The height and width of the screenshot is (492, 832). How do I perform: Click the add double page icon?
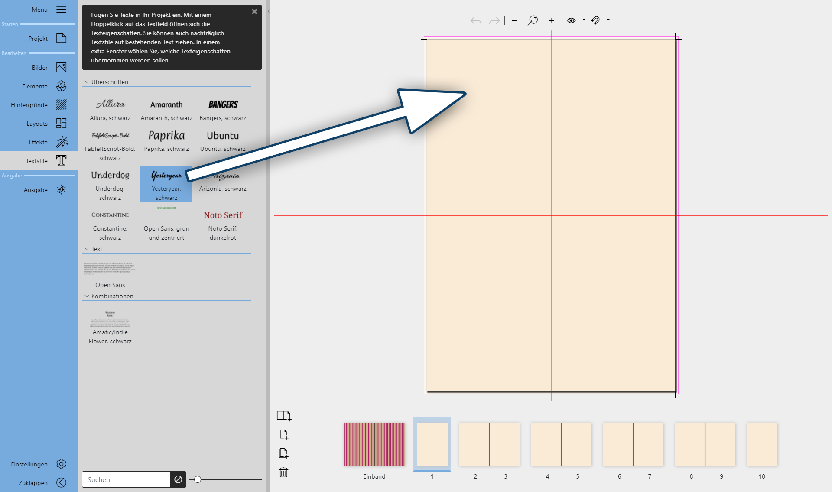pos(284,416)
